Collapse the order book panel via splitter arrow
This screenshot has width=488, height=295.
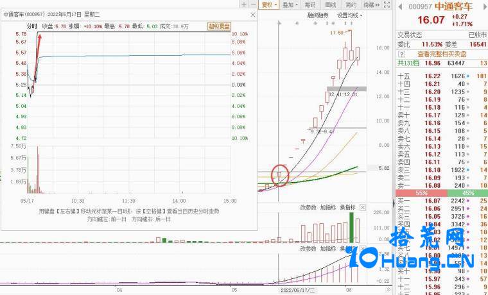(394, 203)
